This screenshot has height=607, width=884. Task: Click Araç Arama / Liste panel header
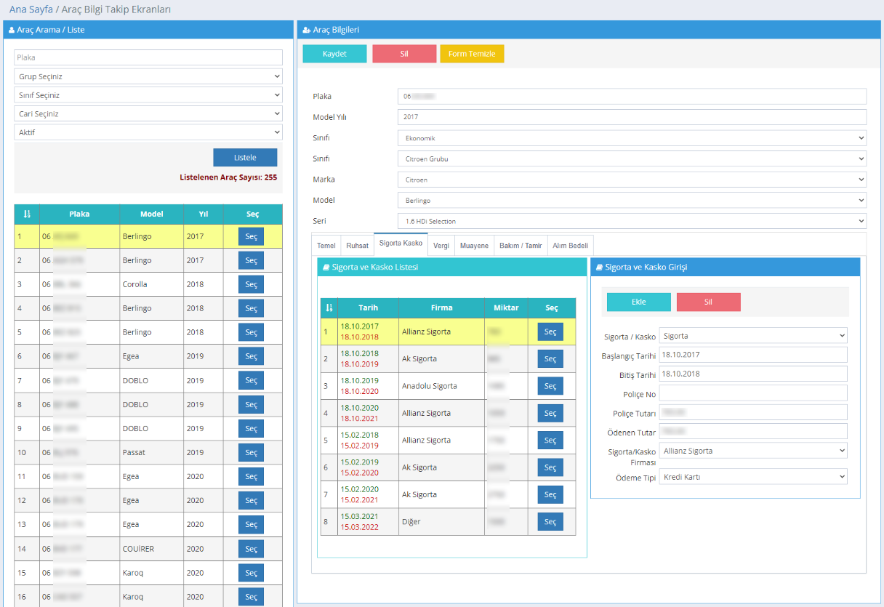click(148, 30)
